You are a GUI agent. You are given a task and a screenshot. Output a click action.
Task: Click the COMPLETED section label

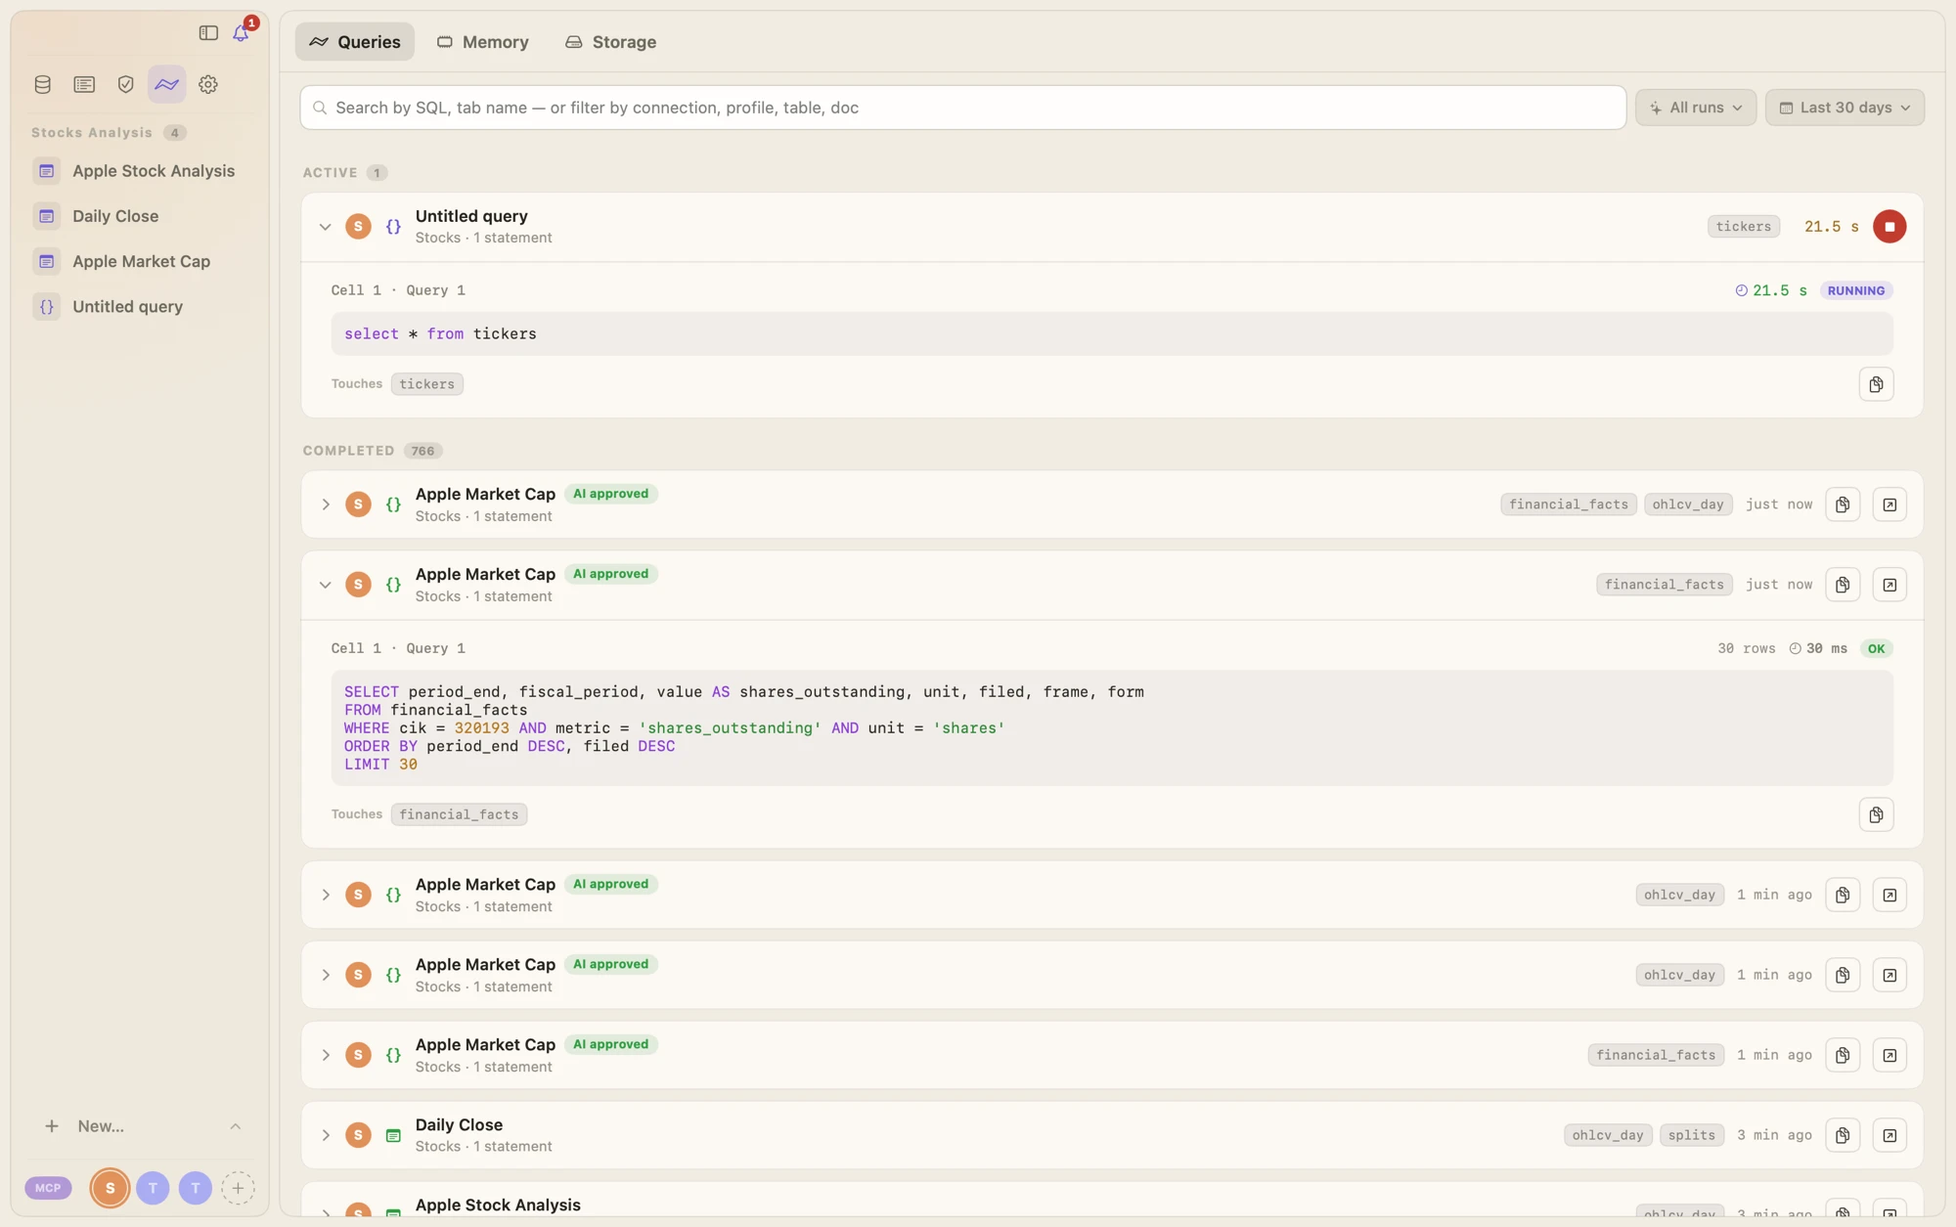[x=348, y=451]
